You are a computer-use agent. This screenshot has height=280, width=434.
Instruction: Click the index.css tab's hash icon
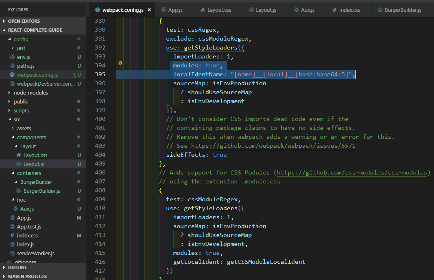coord(334,10)
